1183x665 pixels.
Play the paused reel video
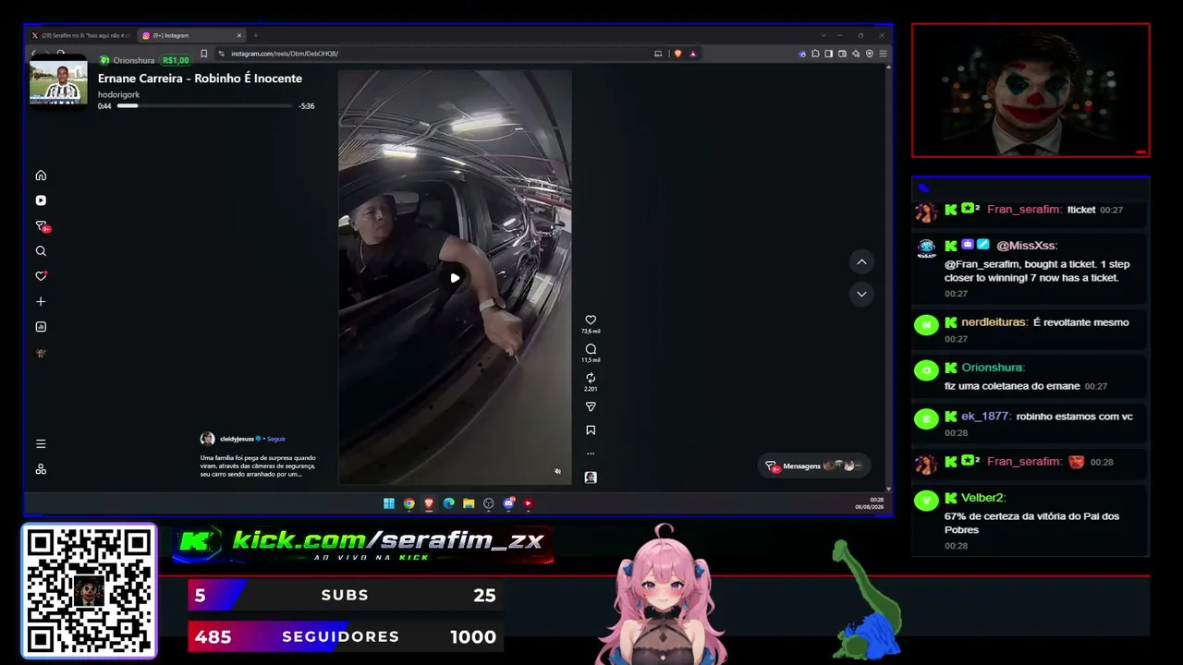point(455,278)
